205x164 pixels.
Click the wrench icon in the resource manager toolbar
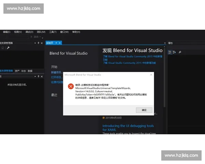coord(8,48)
